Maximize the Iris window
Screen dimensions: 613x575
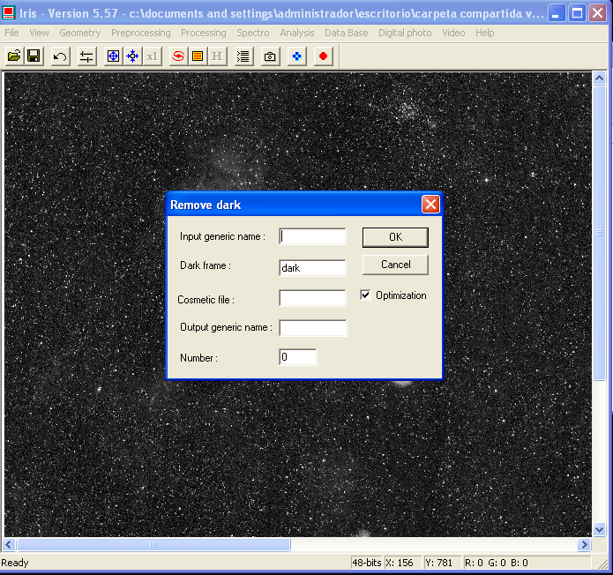coord(577,13)
